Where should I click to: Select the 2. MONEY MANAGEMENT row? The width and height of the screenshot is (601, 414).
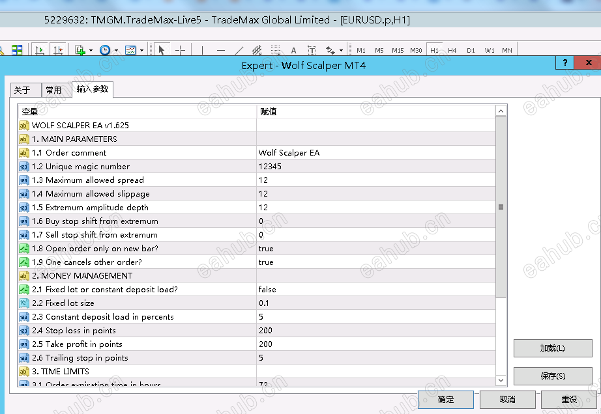[x=256, y=276]
